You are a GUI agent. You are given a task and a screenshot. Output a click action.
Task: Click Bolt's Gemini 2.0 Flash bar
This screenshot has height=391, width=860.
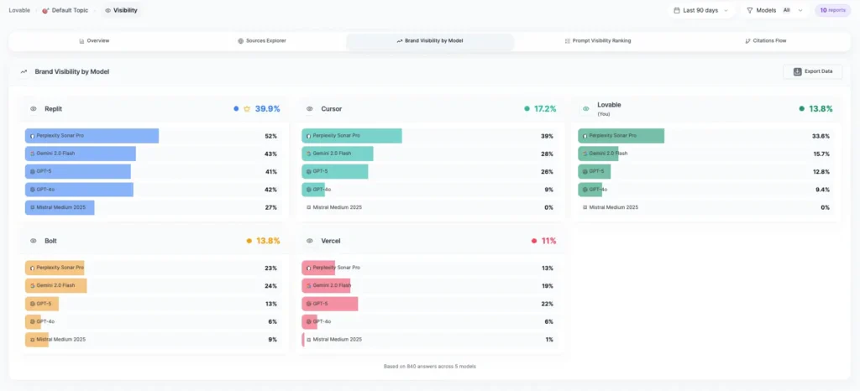(56, 286)
